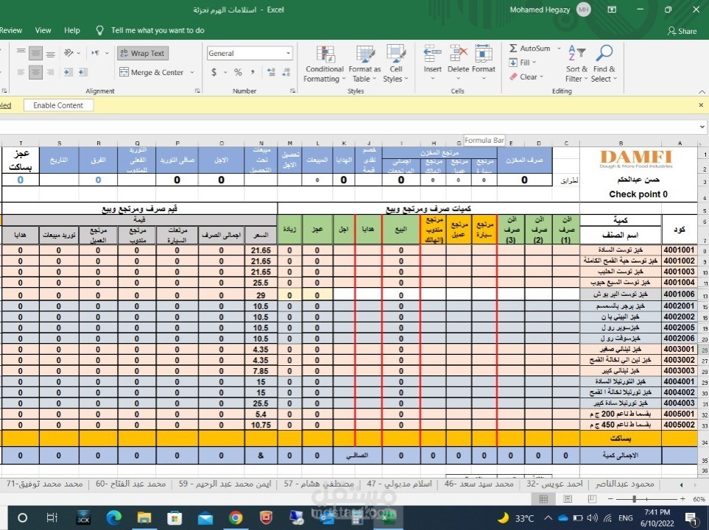Switch to sheet محمد عبد الفتاح -60
This screenshot has height=530, width=709.
pyautogui.click(x=130, y=484)
